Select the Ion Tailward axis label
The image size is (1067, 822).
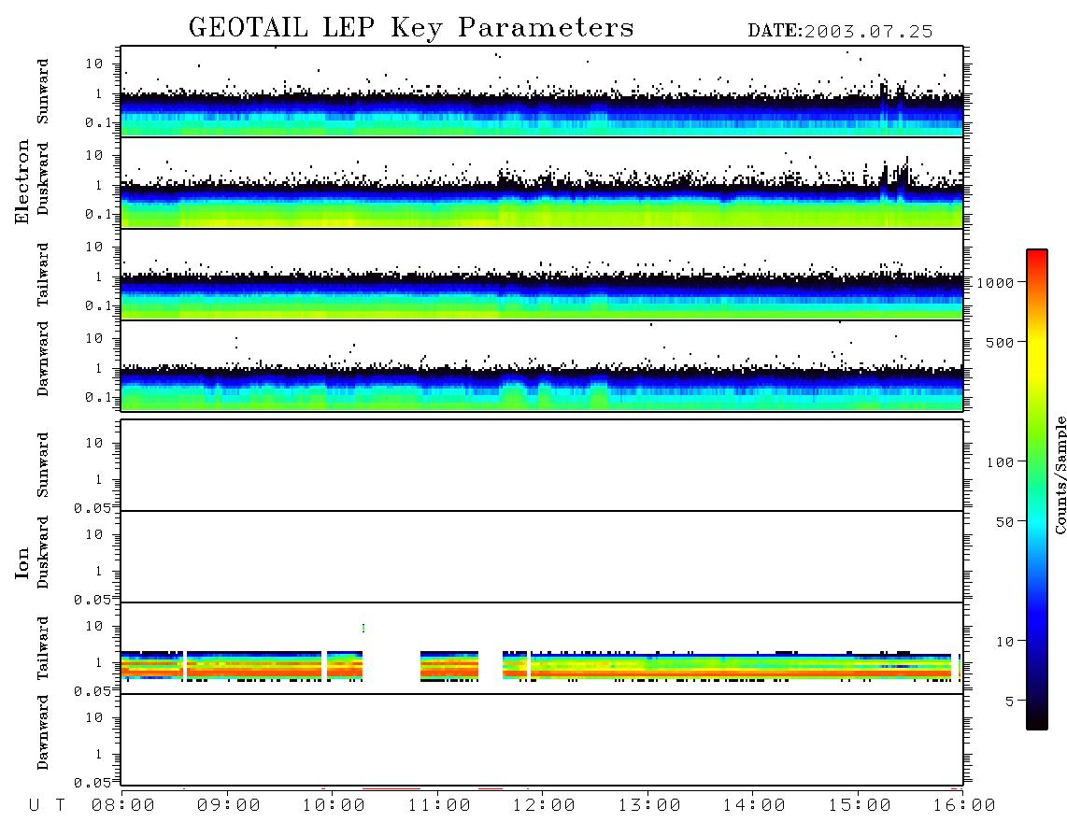[43, 648]
